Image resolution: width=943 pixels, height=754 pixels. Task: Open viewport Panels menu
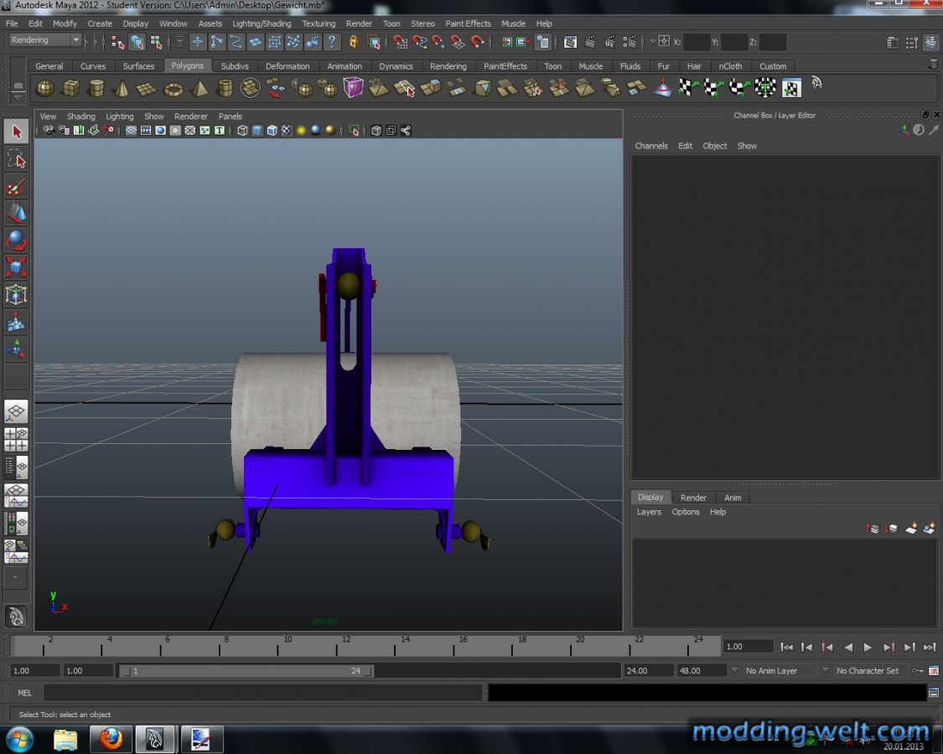click(x=231, y=116)
